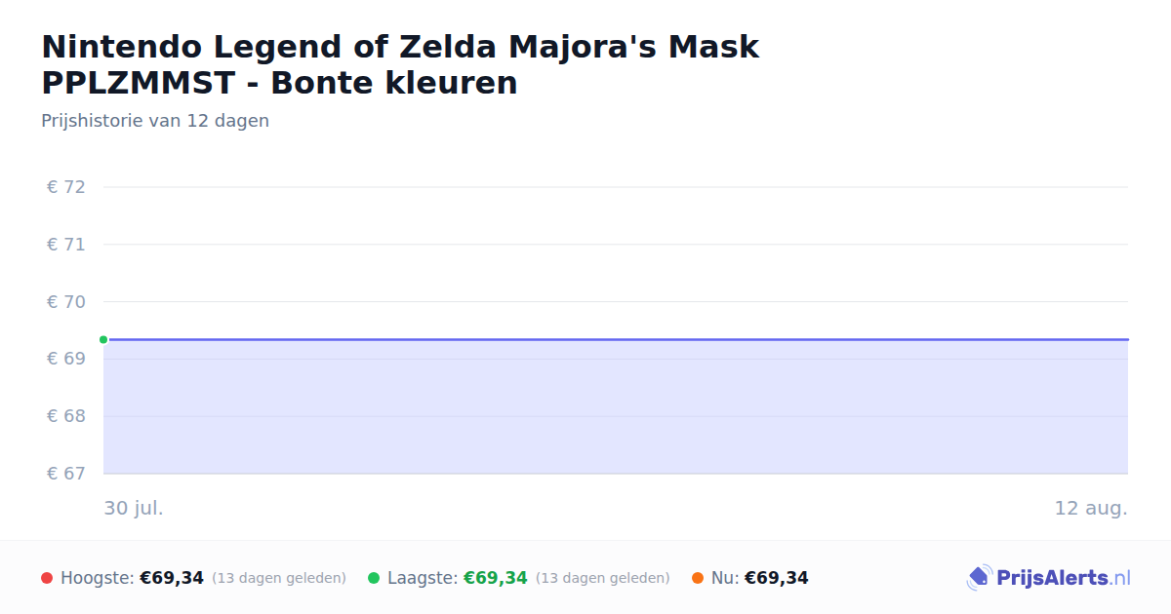Screen dimensions: 1171x614
Task: Click the red Hoogste indicator dot
Action: click(x=47, y=578)
